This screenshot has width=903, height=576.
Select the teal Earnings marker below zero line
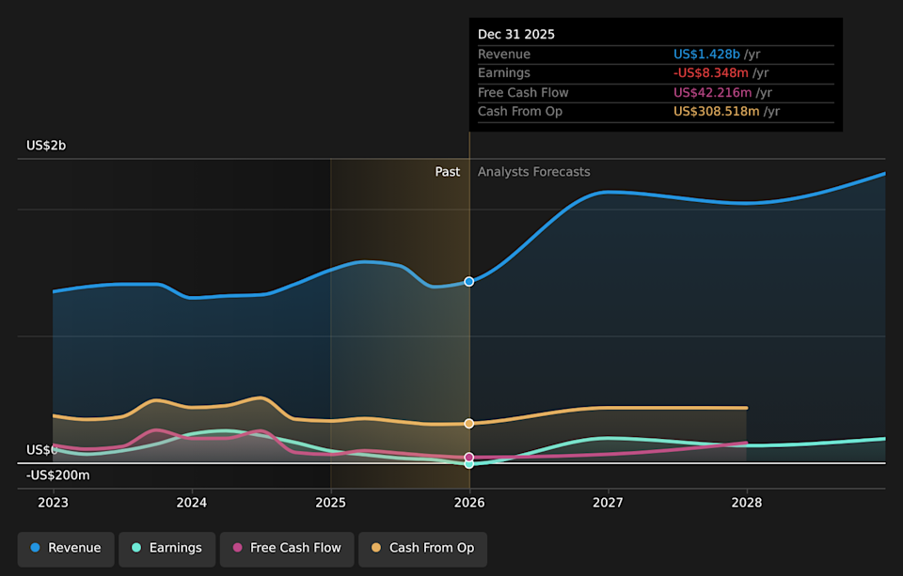click(x=468, y=464)
